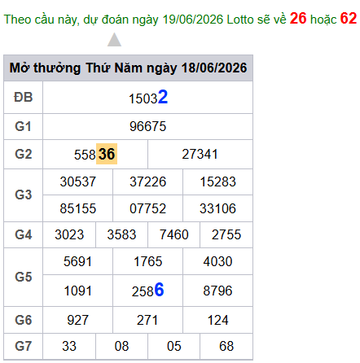Click G5 number 8796
Screen dimensions: 360x363
(217, 291)
